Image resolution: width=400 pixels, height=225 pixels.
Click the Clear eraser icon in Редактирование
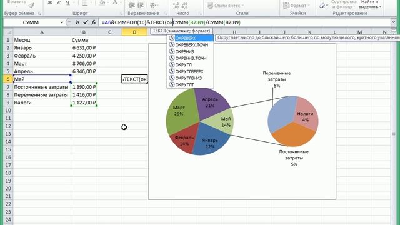click(x=322, y=6)
